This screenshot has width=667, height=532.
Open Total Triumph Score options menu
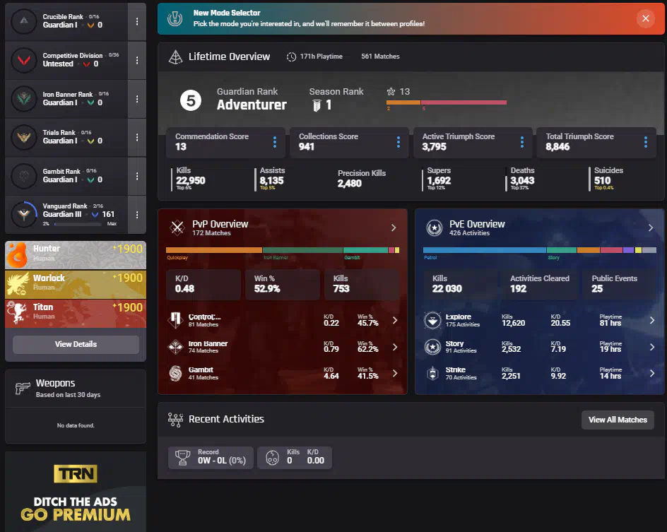[x=646, y=142]
